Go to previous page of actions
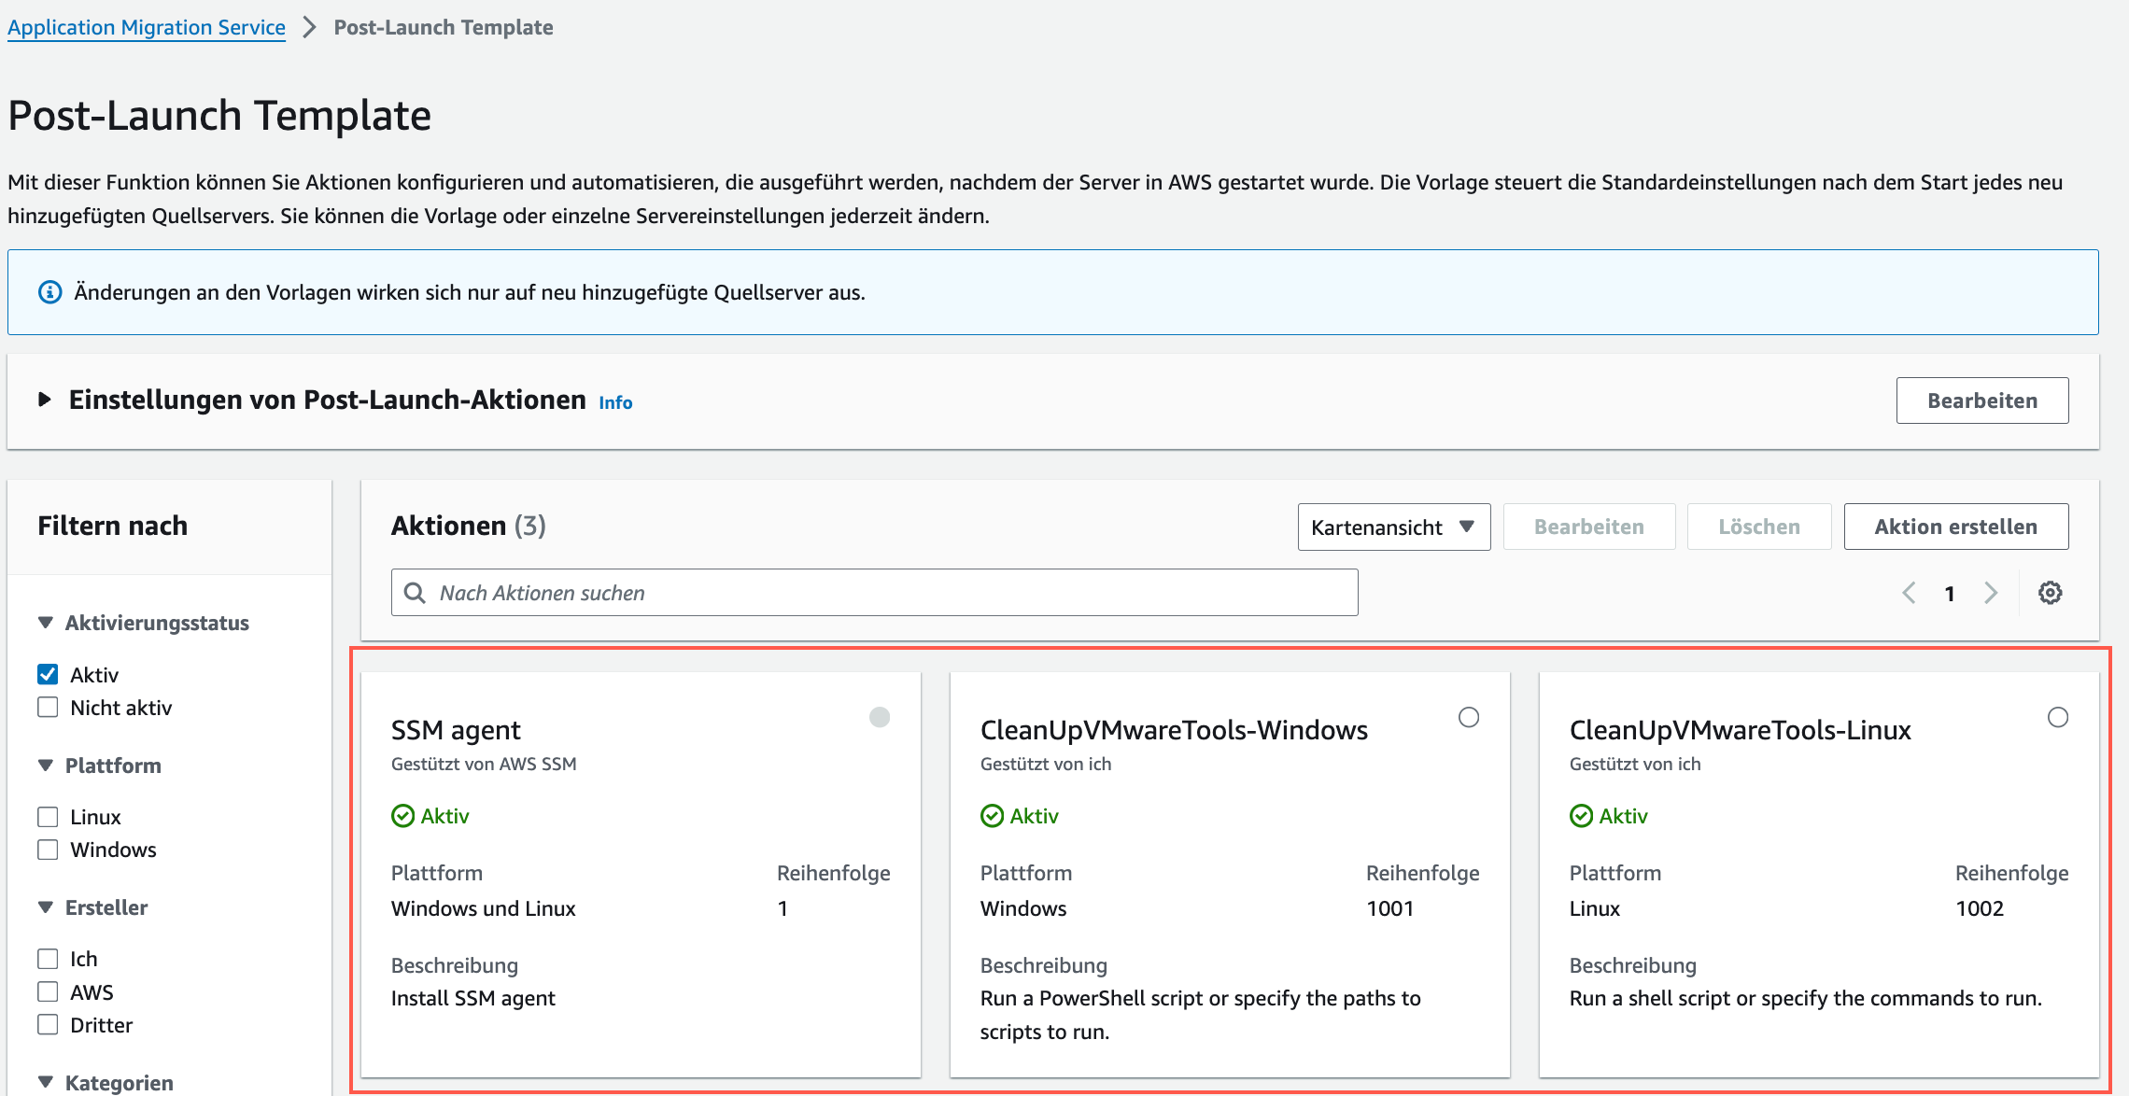This screenshot has width=2129, height=1096. (x=1909, y=593)
